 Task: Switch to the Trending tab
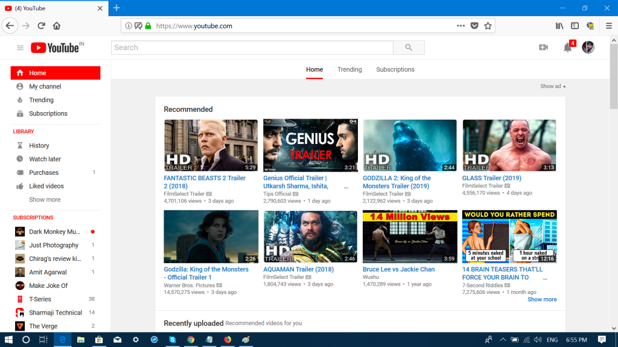pos(349,70)
